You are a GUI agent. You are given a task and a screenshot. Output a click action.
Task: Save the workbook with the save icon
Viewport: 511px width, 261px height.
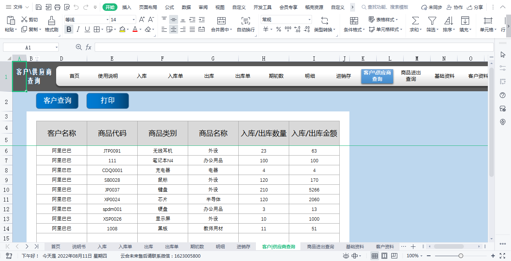pos(39,7)
